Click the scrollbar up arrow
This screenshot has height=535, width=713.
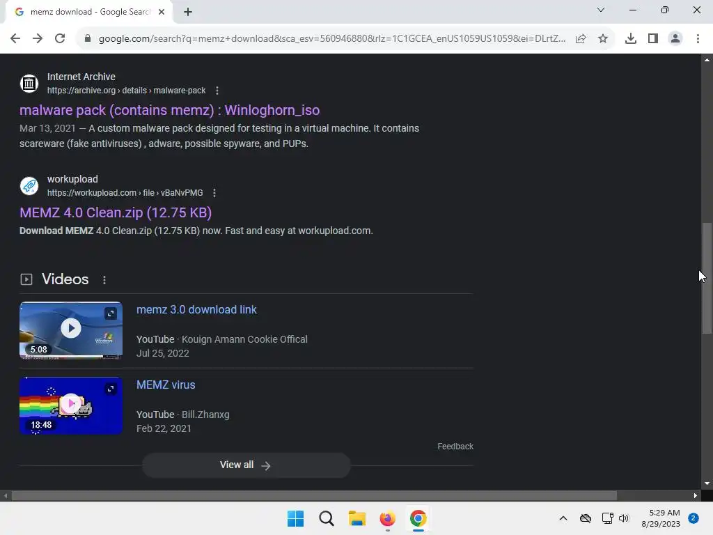pos(707,60)
